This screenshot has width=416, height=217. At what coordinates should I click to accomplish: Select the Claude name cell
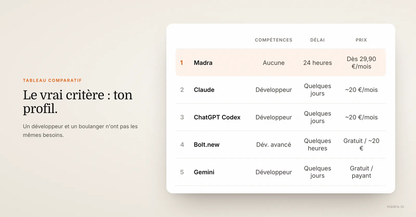[204, 90]
